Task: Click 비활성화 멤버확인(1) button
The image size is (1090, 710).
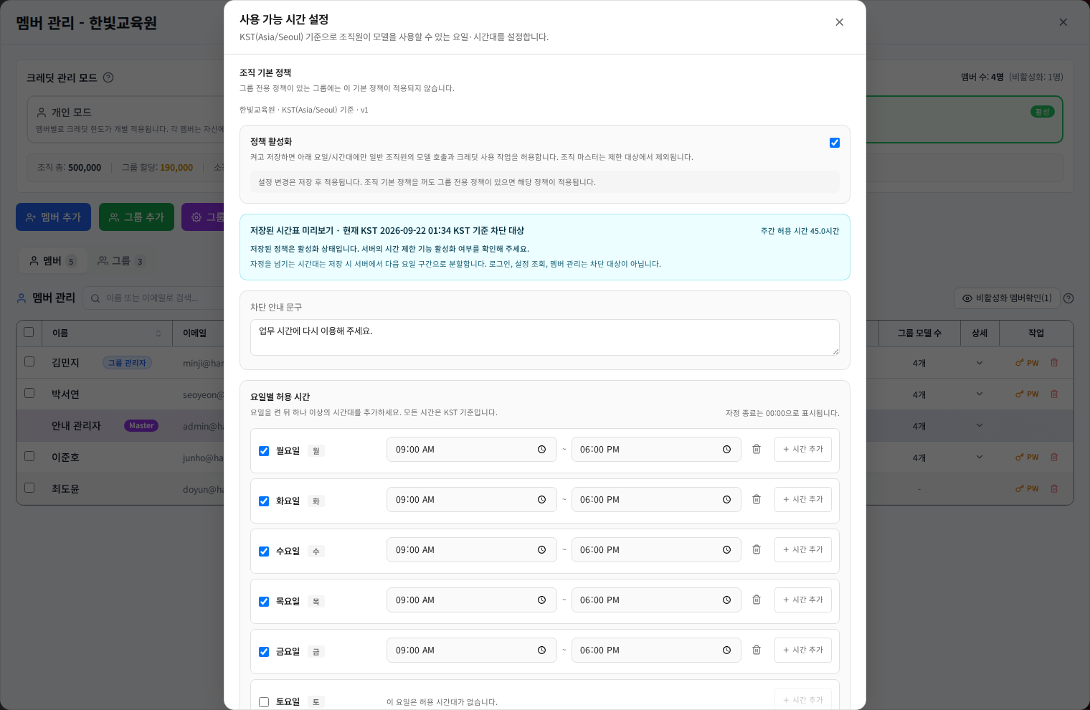Action: [1006, 298]
